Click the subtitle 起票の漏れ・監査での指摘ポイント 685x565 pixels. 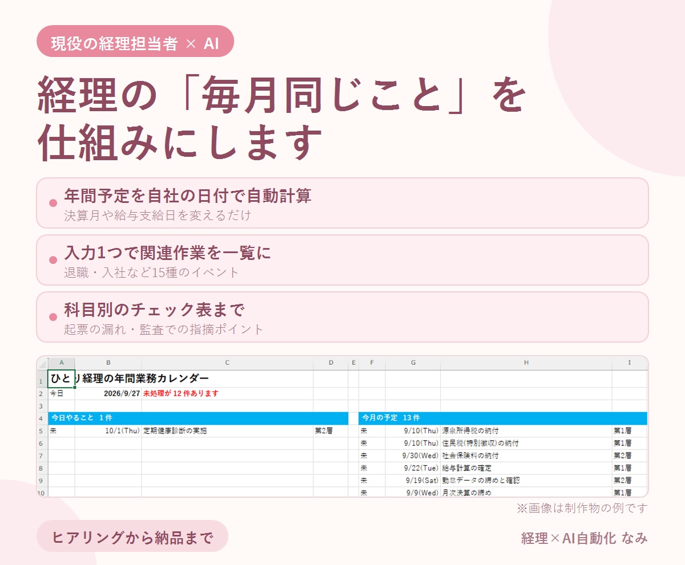[x=164, y=330]
